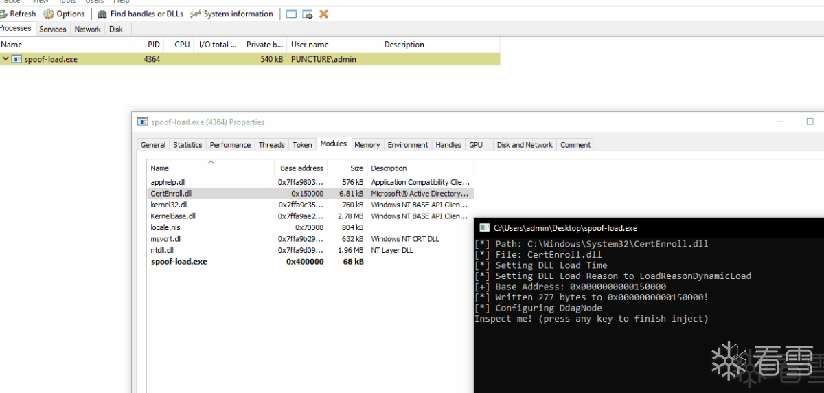Open the General tab in Properties
Image resolution: width=824 pixels, height=393 pixels.
pyautogui.click(x=153, y=145)
